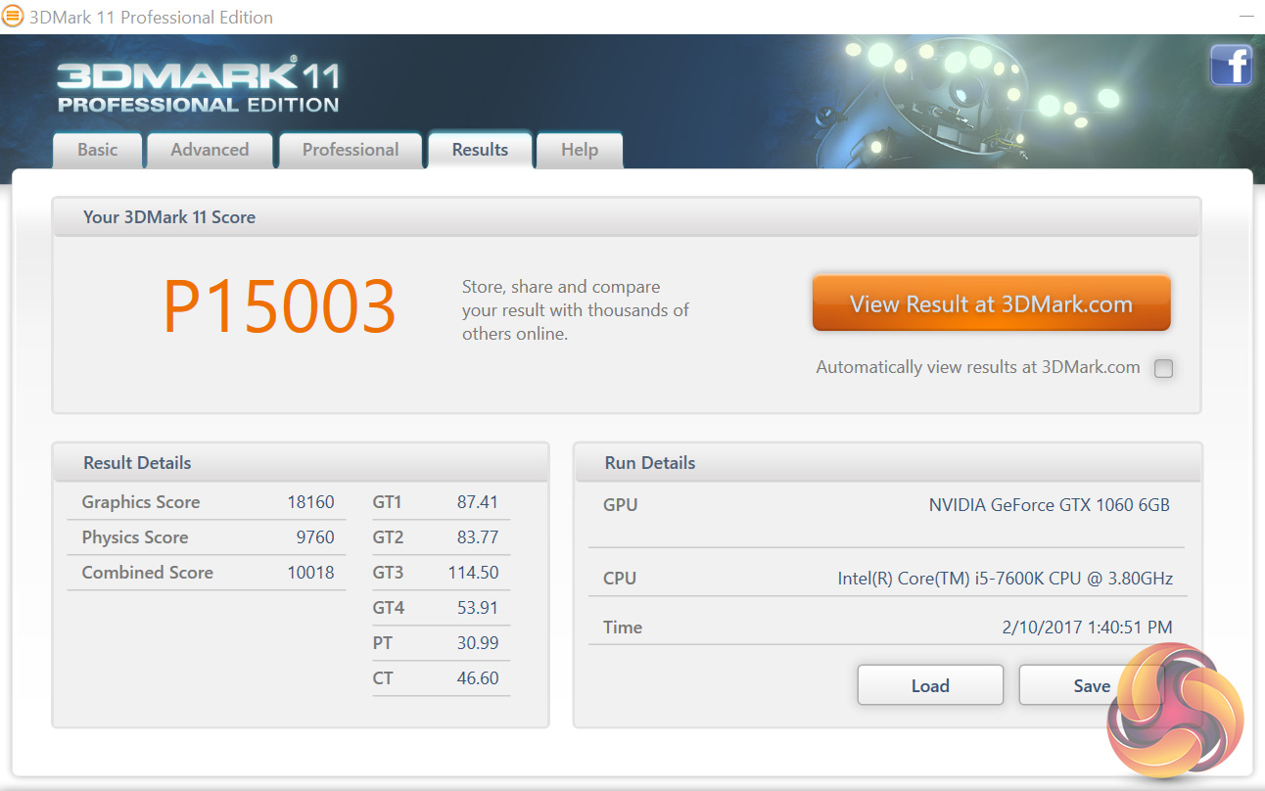Click the Graphics Score label
The height and width of the screenshot is (791, 1265).
140,502
